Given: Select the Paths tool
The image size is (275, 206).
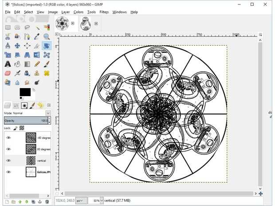Looking at the screenshot, I should pos(27,36).
